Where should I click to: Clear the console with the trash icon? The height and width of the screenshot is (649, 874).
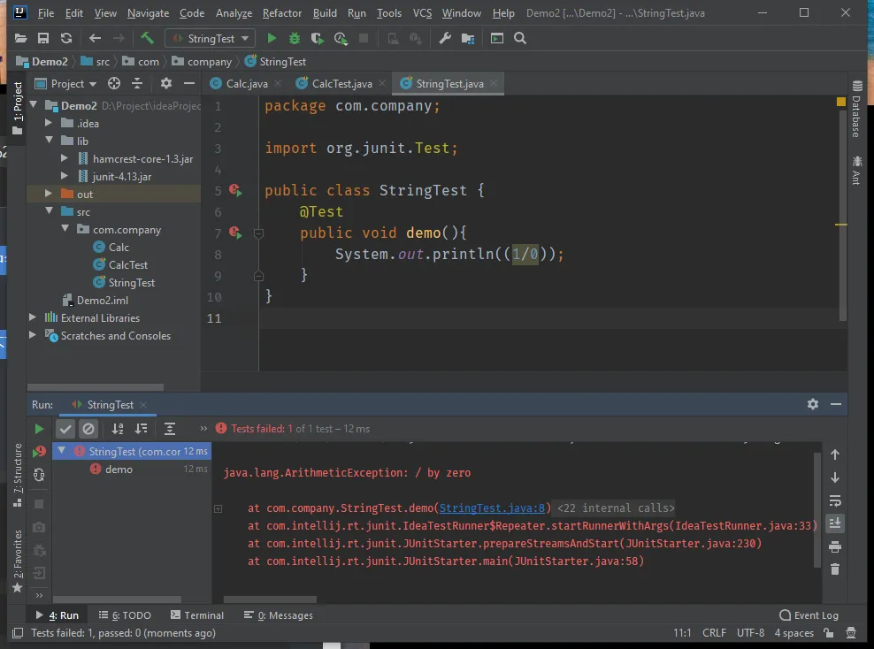834,569
